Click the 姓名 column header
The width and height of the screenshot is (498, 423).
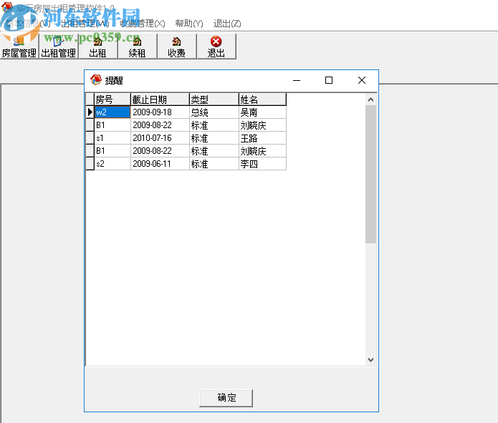pyautogui.click(x=262, y=99)
